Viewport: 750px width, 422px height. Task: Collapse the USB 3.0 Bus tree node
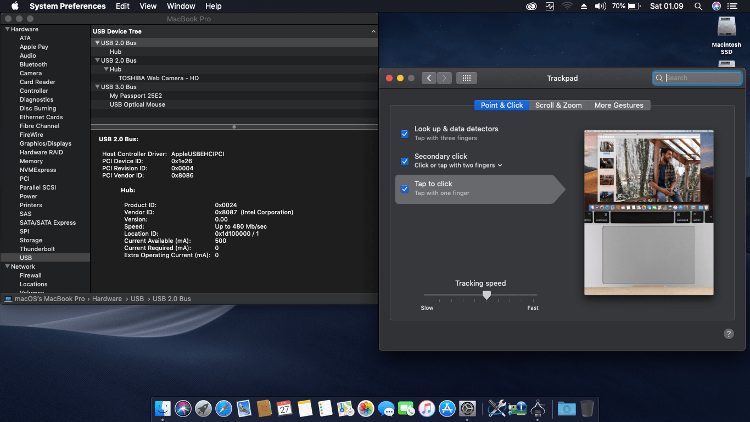97,87
